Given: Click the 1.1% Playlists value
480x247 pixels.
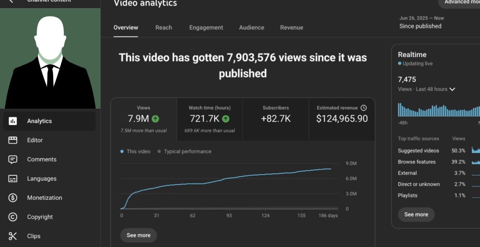Looking at the screenshot, I should pos(460,195).
